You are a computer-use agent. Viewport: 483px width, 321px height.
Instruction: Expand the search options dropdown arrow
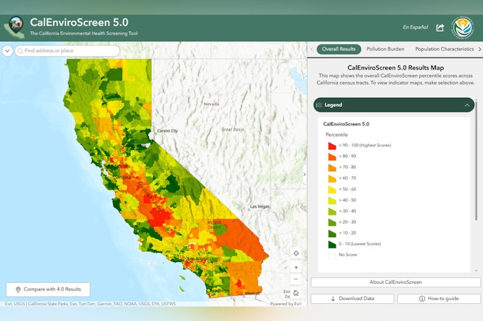(x=8, y=50)
